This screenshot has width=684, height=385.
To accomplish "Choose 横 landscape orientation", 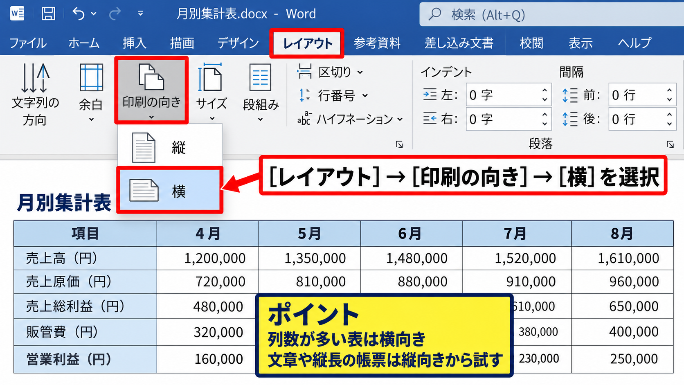I will tap(170, 191).
